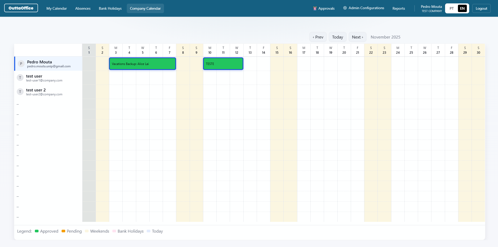This screenshot has height=247, width=498.
Task: Switch to the Reports section
Action: tap(398, 8)
